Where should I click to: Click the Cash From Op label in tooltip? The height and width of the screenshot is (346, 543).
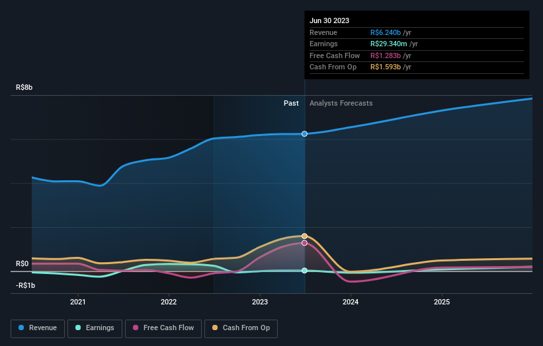[333, 67]
